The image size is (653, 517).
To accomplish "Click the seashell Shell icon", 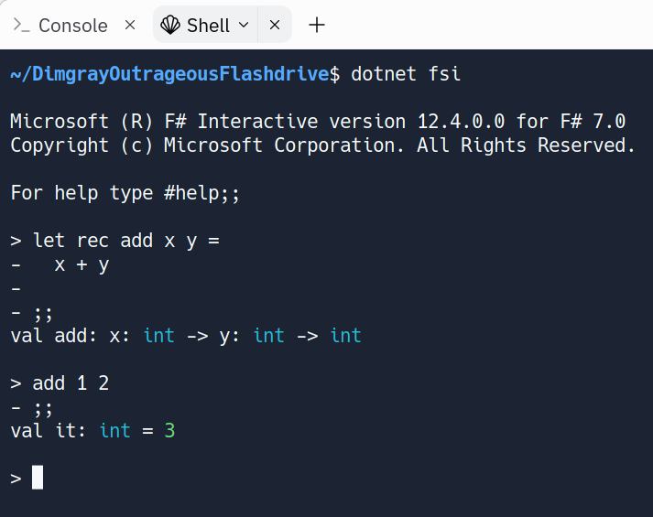I will (170, 25).
